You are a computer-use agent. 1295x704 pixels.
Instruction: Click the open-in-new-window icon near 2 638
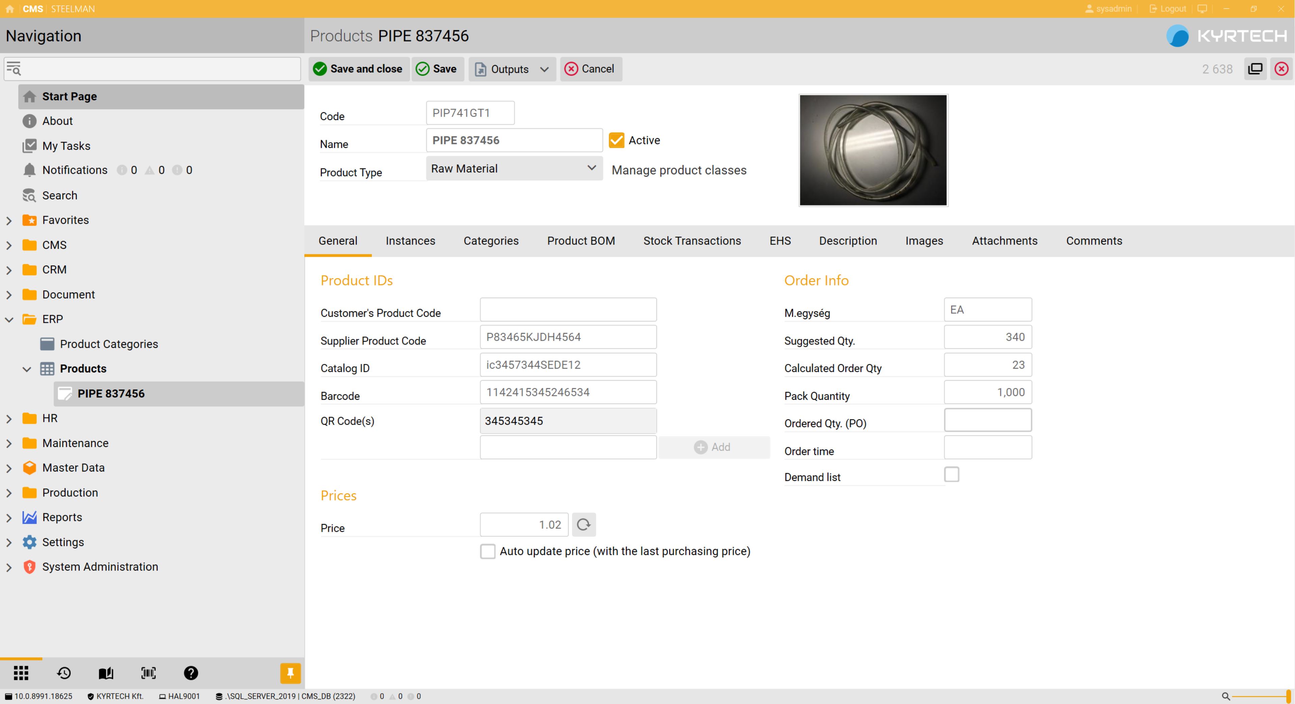pos(1255,69)
